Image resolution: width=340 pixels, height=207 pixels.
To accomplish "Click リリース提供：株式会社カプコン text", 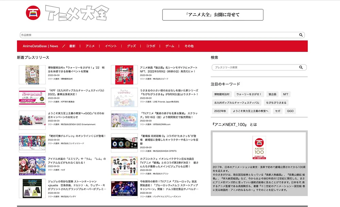I will point(154,174).
